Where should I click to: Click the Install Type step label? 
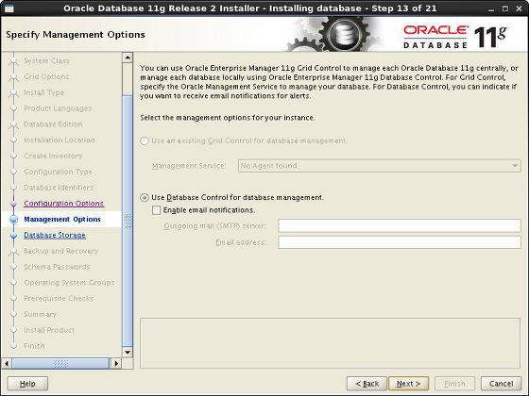pyautogui.click(x=43, y=92)
